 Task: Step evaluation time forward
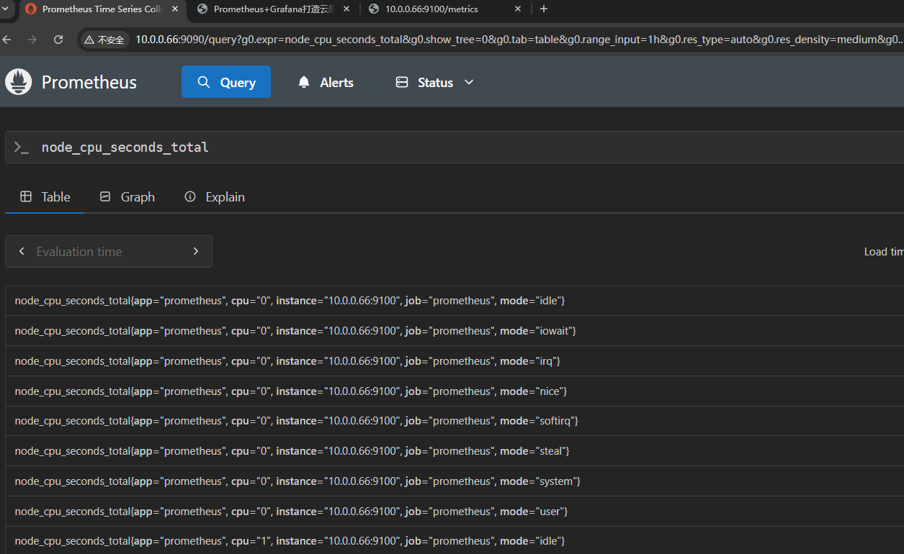click(x=196, y=251)
